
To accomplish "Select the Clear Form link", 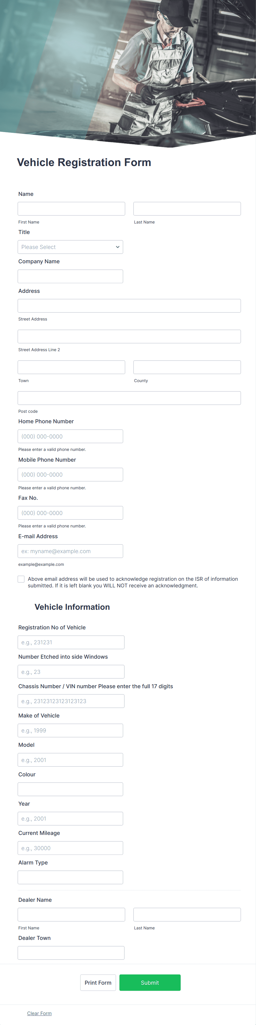I will coord(39,1013).
